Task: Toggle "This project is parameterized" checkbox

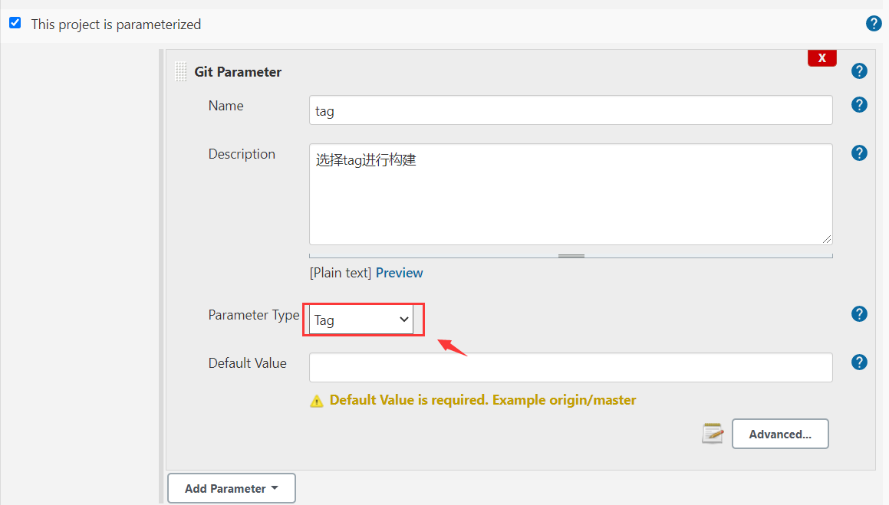Action: pyautogui.click(x=15, y=23)
